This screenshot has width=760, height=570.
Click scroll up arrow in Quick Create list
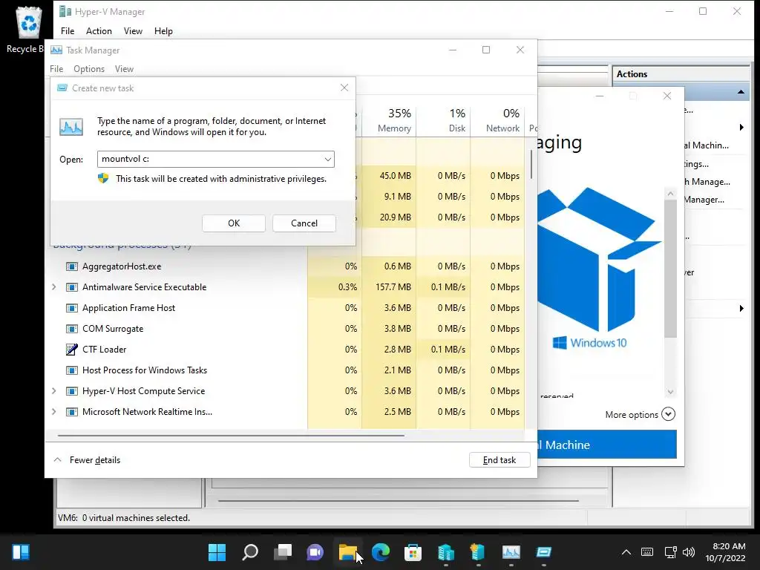coord(670,194)
